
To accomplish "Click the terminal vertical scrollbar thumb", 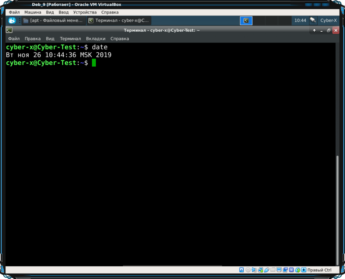I will (337, 210).
